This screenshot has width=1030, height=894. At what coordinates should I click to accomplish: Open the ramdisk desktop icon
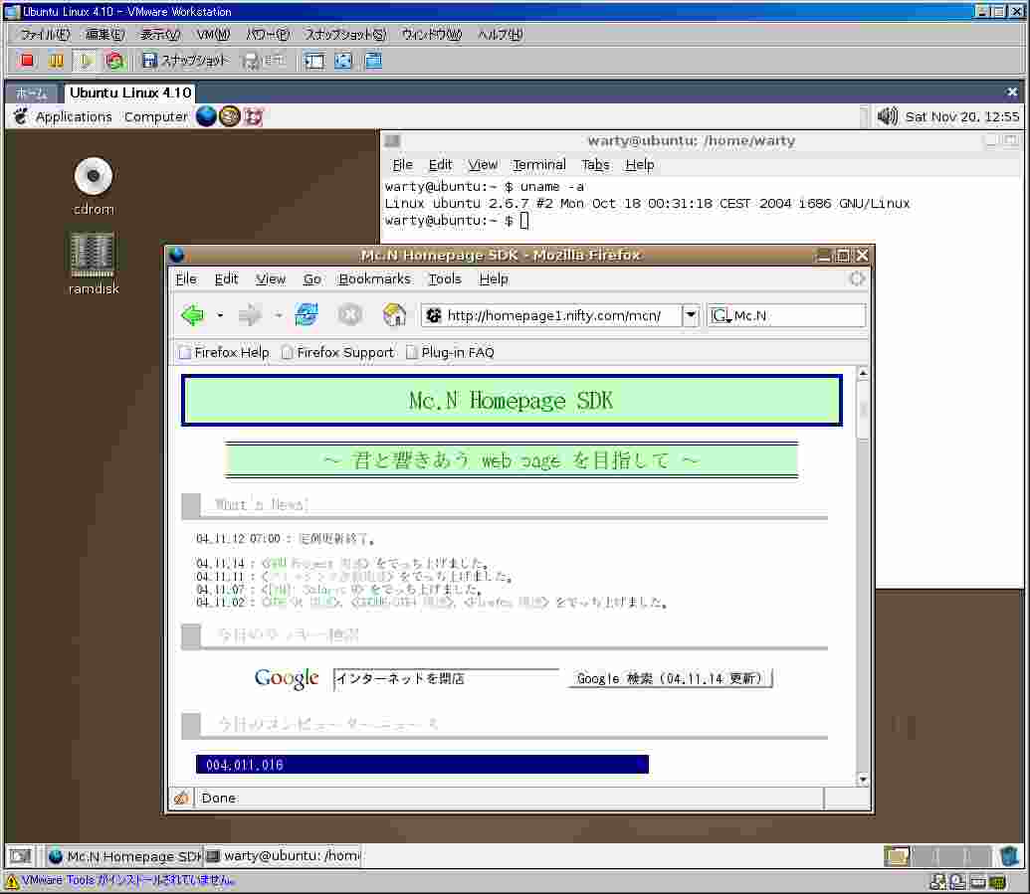pos(93,256)
